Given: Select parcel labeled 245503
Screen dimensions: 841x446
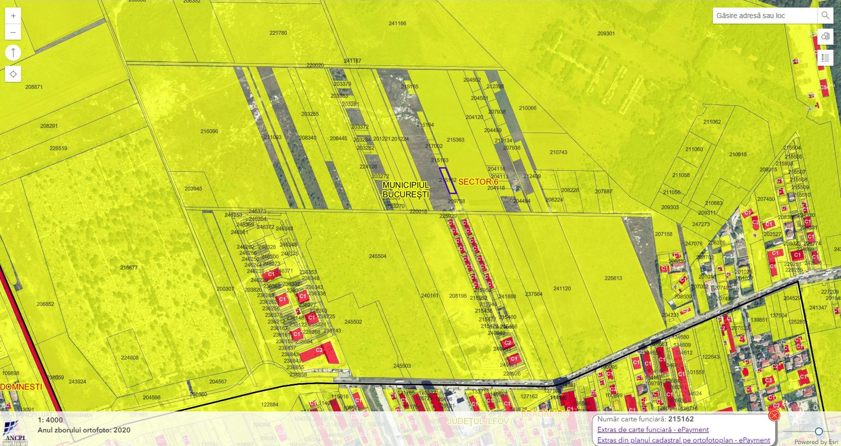Looking at the screenshot, I should point(402,366).
